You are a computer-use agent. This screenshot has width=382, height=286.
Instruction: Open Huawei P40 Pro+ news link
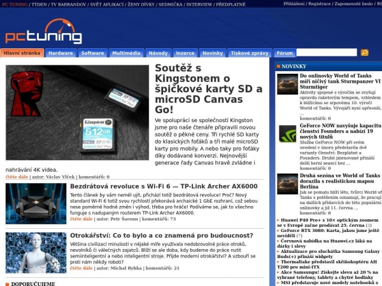pyautogui.click(x=328, y=222)
